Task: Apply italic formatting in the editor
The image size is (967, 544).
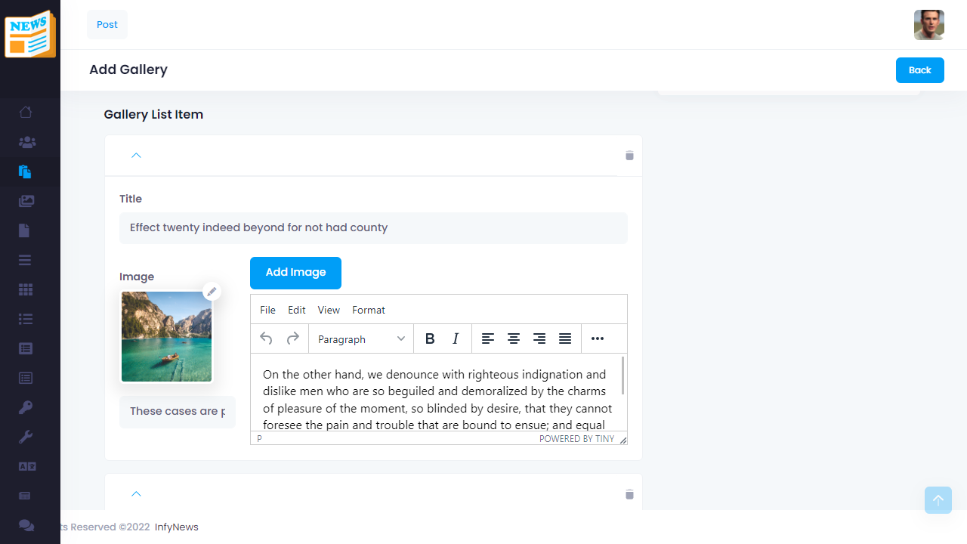Action: tap(456, 338)
